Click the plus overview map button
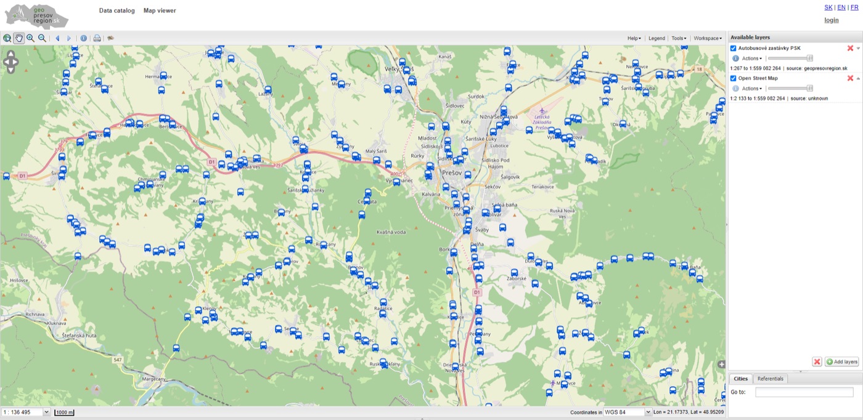 pos(722,365)
